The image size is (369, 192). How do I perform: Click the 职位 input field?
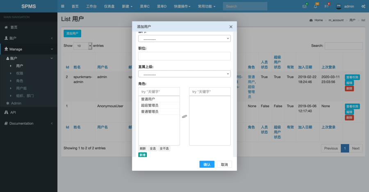(184, 56)
